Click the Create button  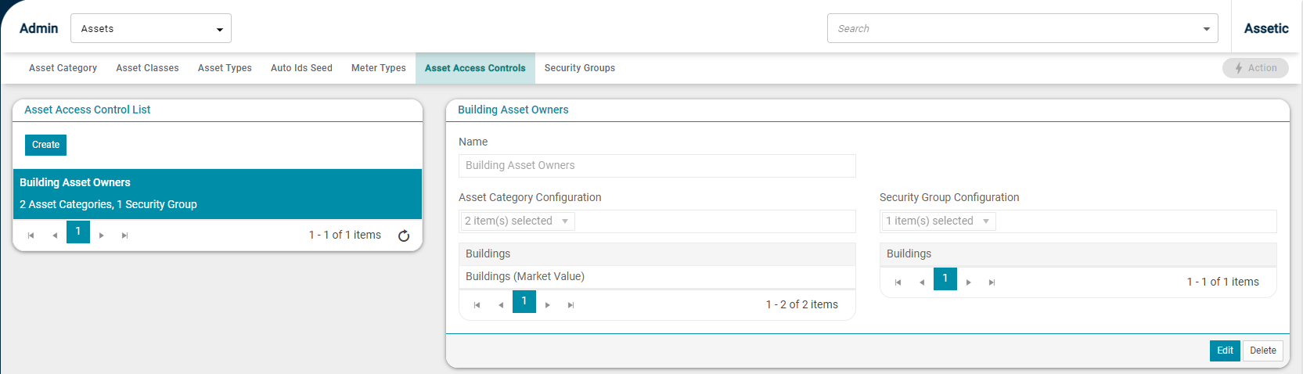(x=45, y=145)
